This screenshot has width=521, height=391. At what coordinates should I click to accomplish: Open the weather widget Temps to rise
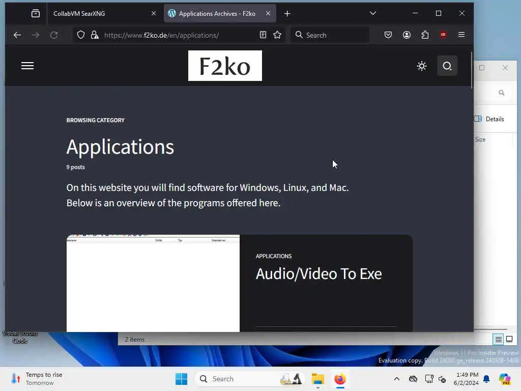pyautogui.click(x=37, y=379)
